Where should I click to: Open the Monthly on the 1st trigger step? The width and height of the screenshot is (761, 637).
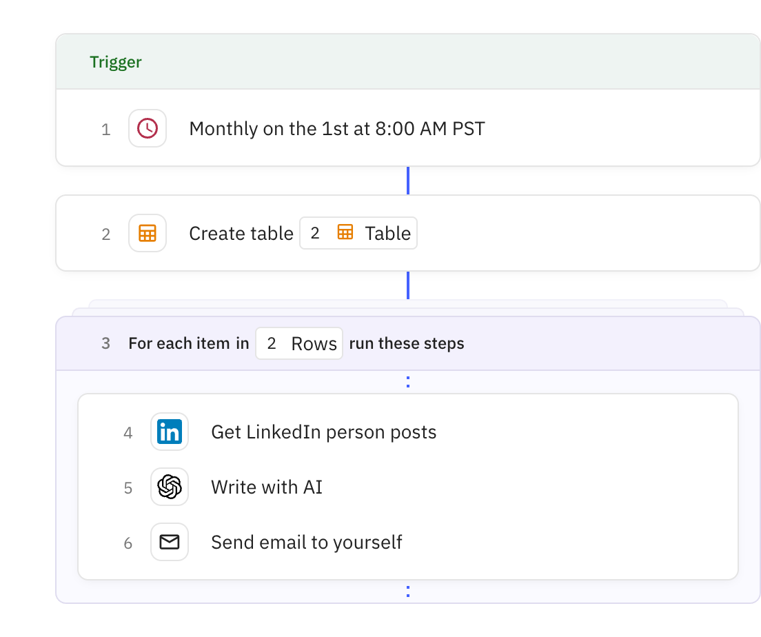click(x=407, y=129)
